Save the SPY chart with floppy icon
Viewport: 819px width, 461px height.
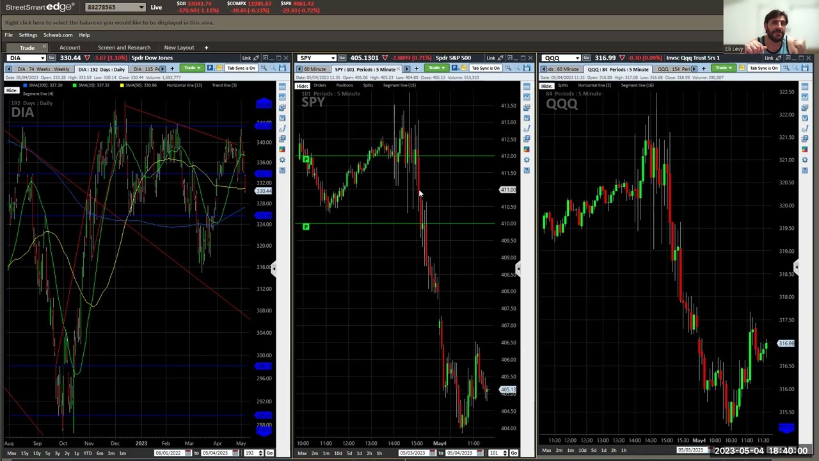pyautogui.click(x=527, y=68)
